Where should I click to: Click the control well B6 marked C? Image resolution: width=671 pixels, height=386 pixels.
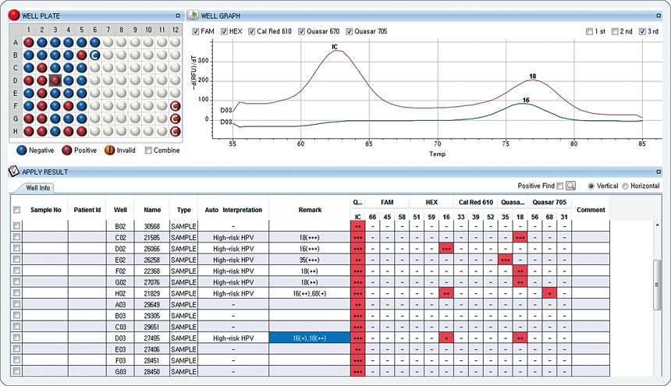coord(95,55)
